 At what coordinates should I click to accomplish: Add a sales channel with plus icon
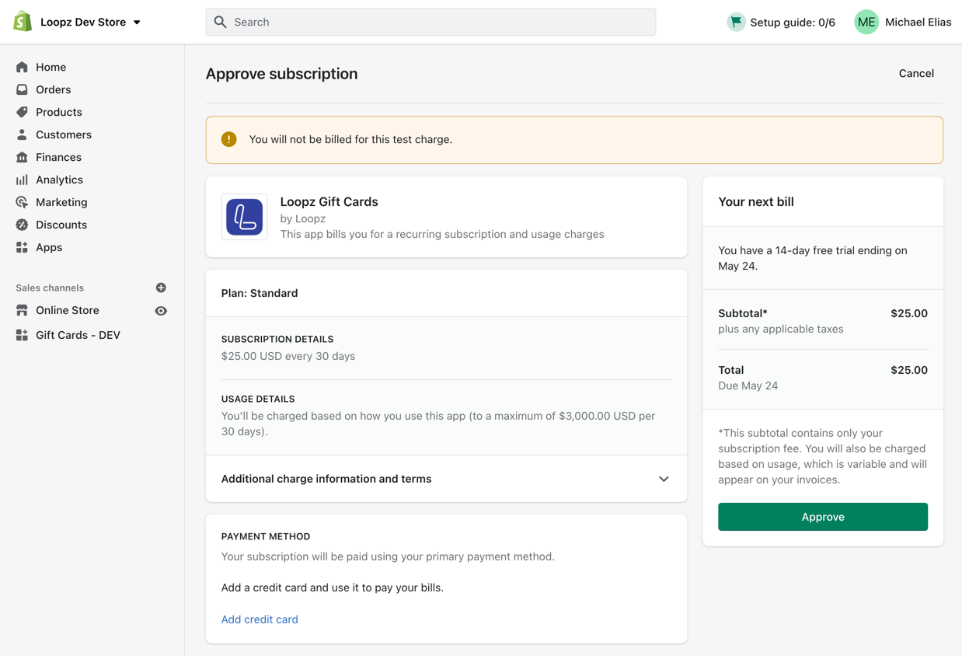[x=161, y=288]
